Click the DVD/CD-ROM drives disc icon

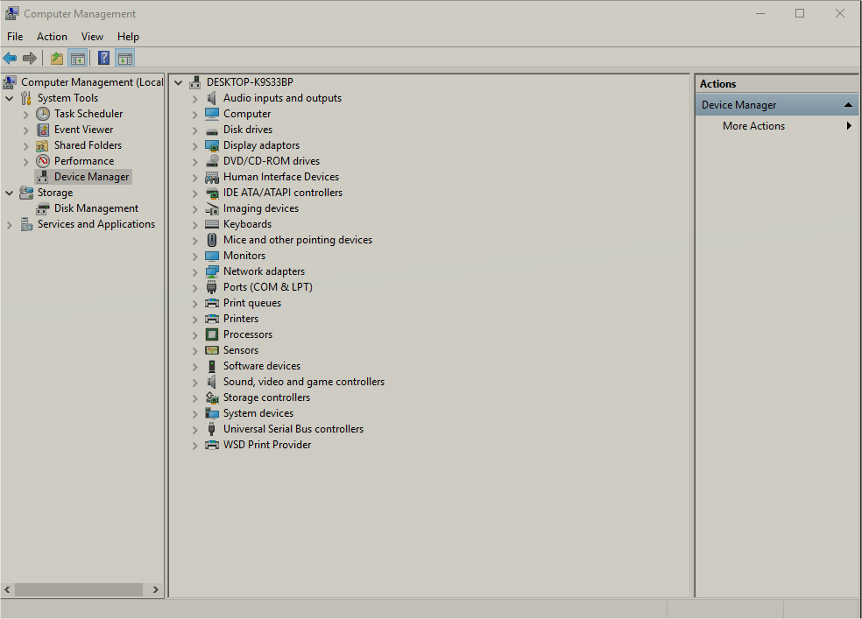click(212, 161)
